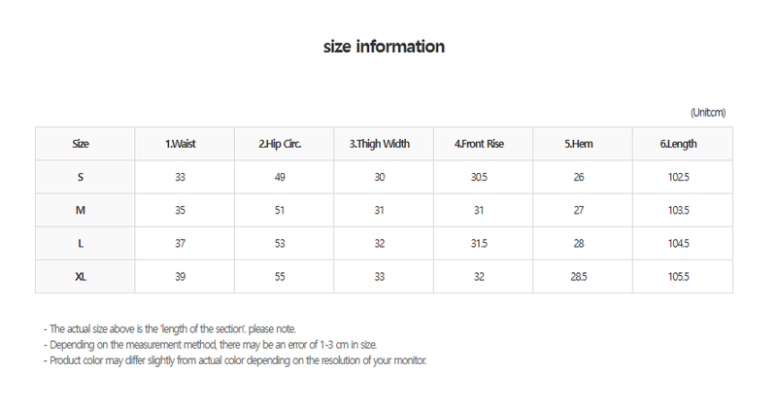Click the 28.5 hem value
Viewport: 777px width, 407px height.
click(579, 277)
